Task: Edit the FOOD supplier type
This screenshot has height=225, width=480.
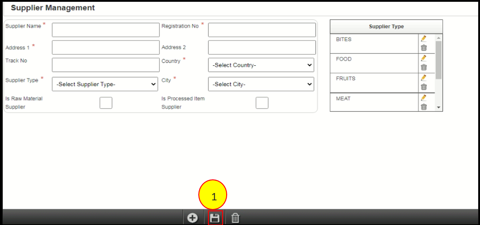Action: pos(424,58)
